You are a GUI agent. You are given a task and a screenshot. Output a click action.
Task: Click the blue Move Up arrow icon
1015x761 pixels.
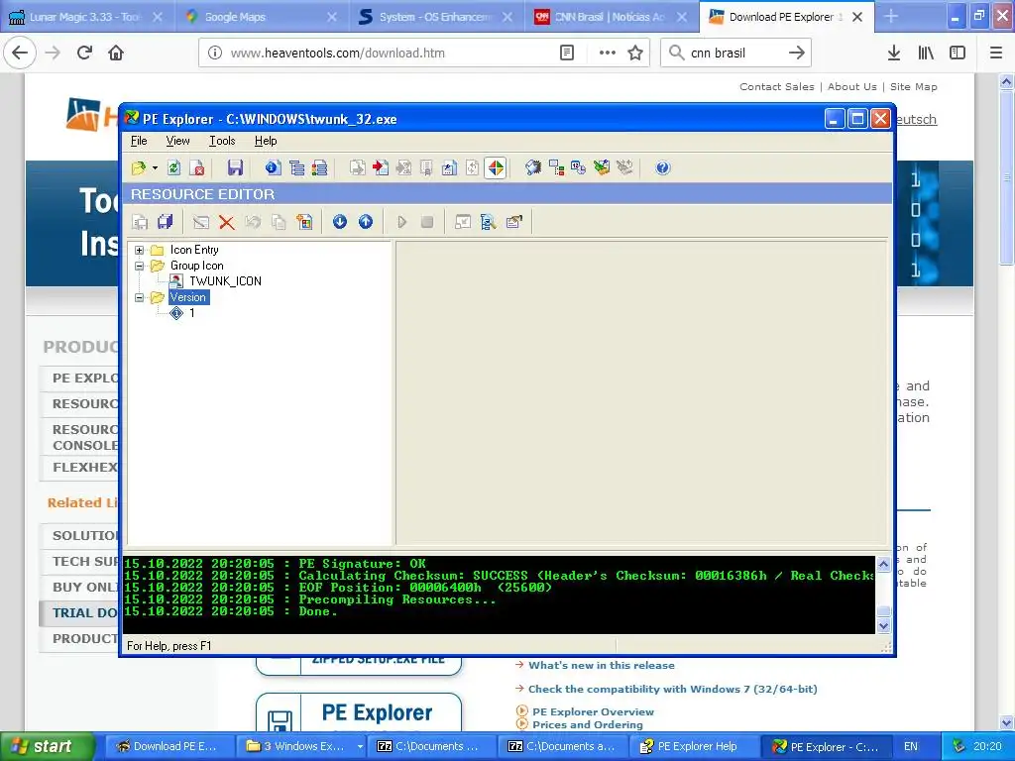[x=366, y=222]
